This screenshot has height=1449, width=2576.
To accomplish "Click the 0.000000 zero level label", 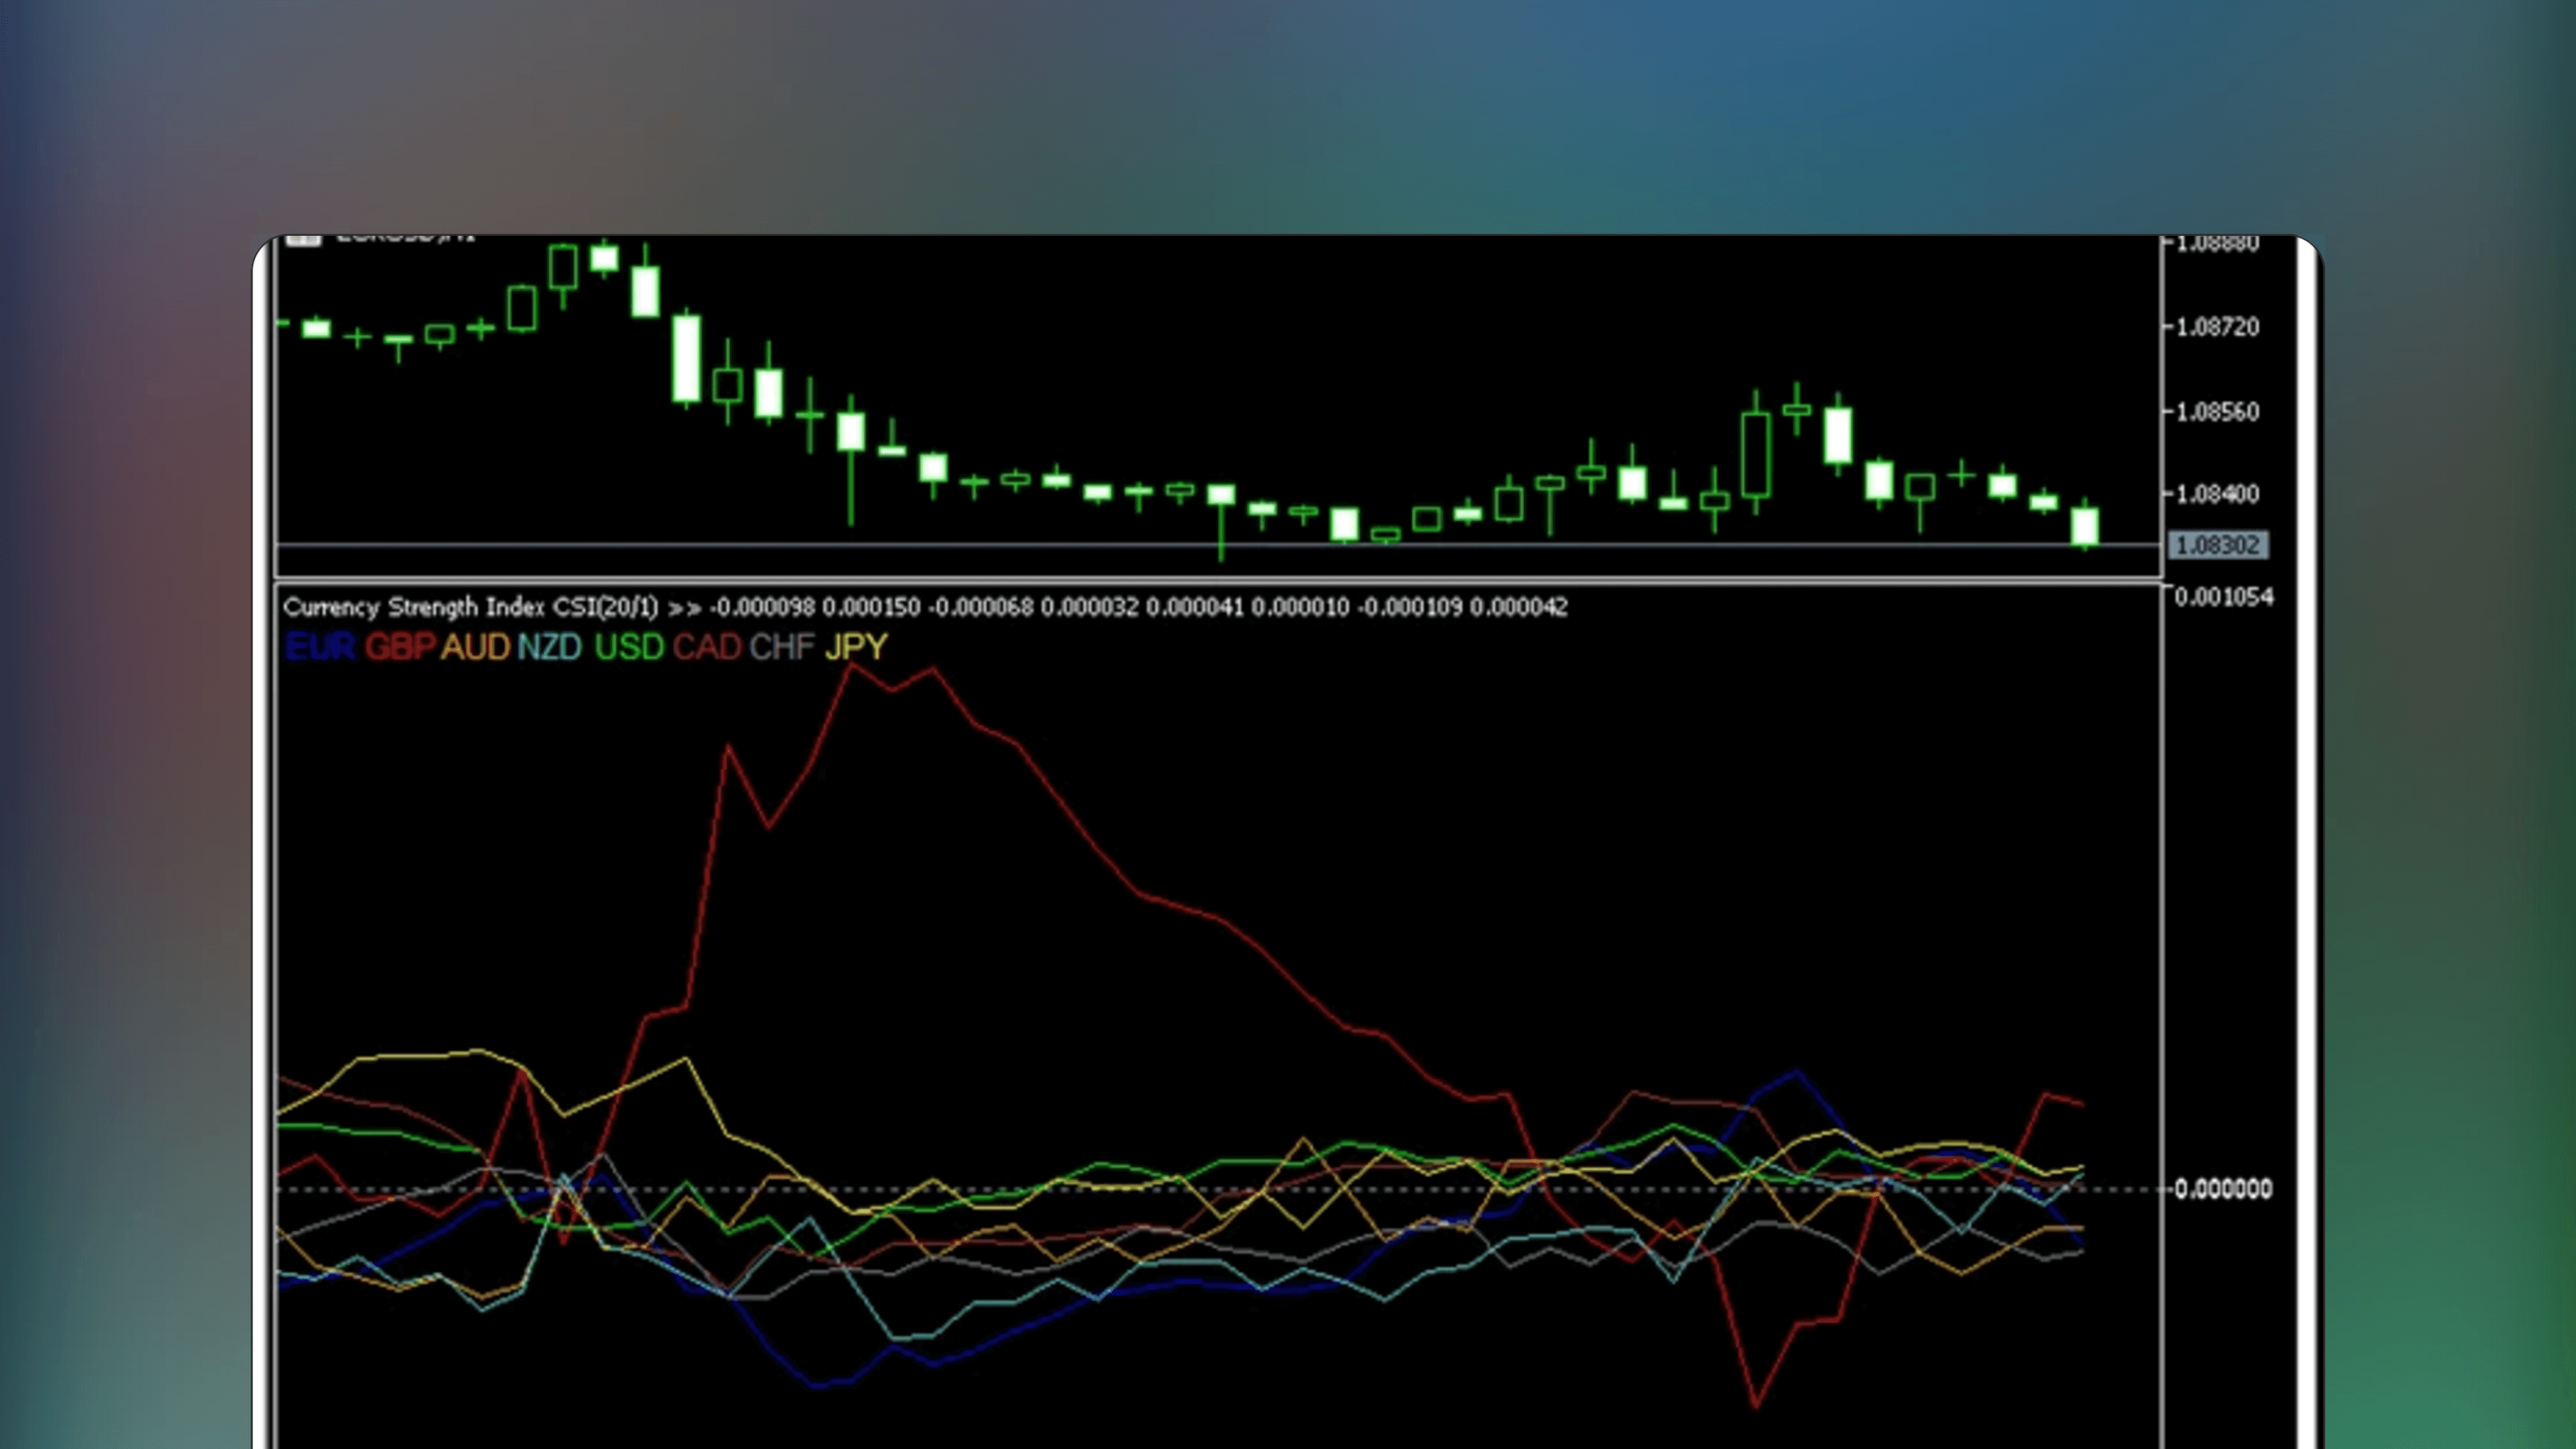I will [2223, 1189].
